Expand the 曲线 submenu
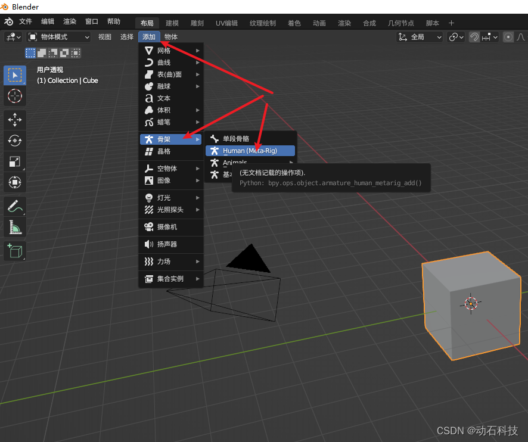 click(171, 63)
